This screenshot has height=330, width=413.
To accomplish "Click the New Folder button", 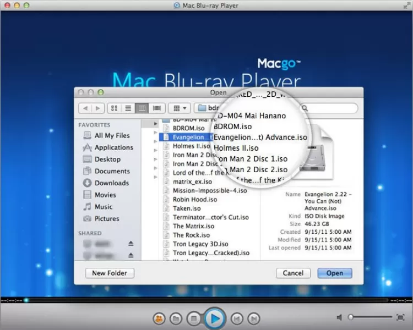I will tap(110, 273).
